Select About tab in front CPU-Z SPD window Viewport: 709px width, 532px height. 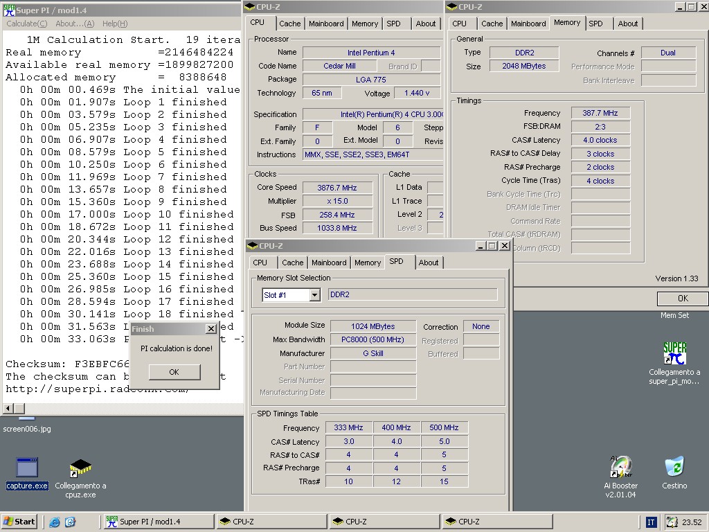click(428, 263)
